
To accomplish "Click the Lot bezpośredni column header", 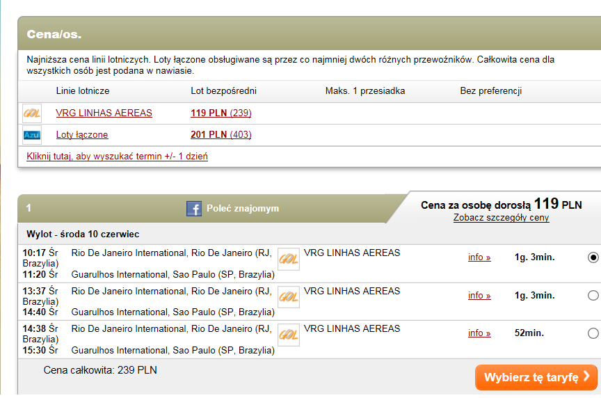I will [x=224, y=91].
